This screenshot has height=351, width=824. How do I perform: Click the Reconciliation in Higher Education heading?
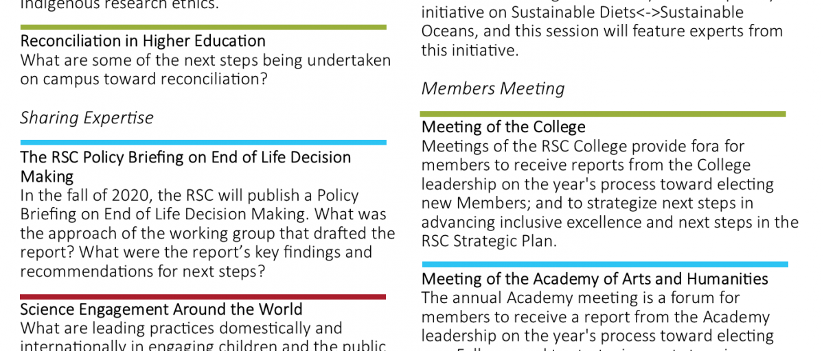pyautogui.click(x=143, y=41)
